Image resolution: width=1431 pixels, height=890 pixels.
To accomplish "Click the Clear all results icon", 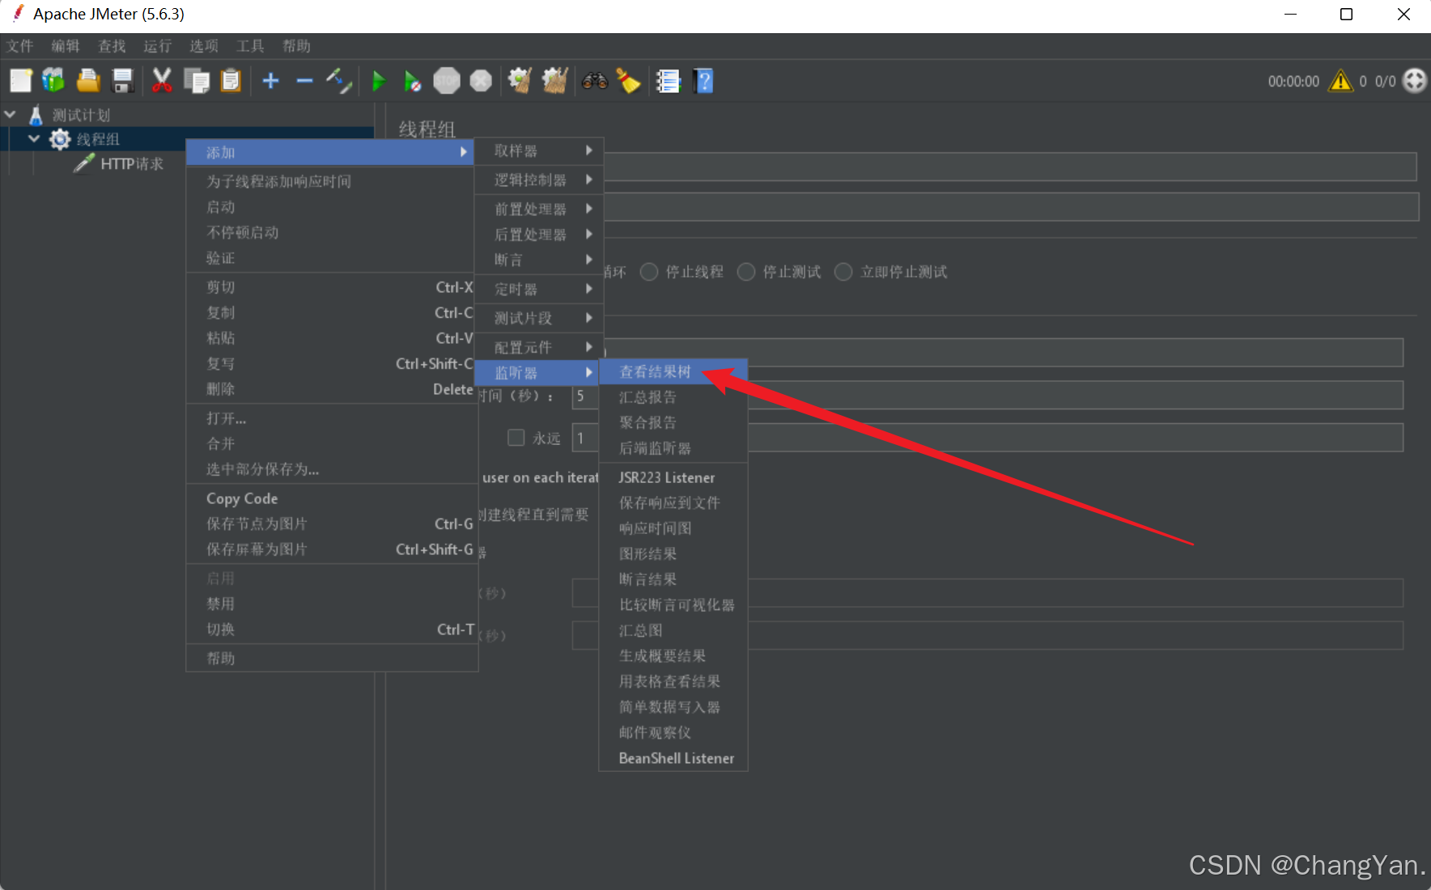I will [555, 81].
